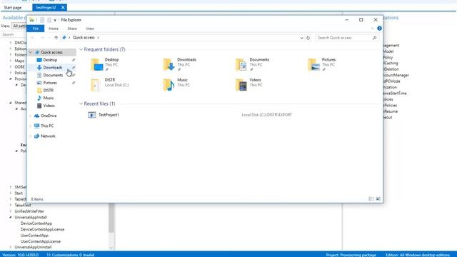The image size is (457, 257).
Task: Select Network in the navigation pane
Action: pos(48,136)
